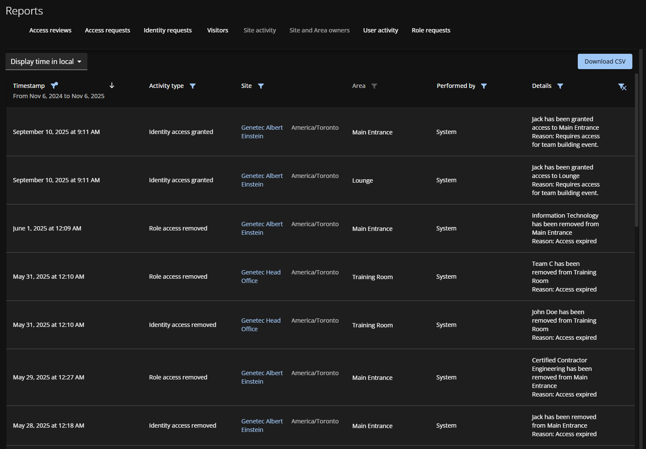The image size is (646, 449).
Task: Open Genetec Albert Einstein link in Lounge row
Action: pos(262,180)
